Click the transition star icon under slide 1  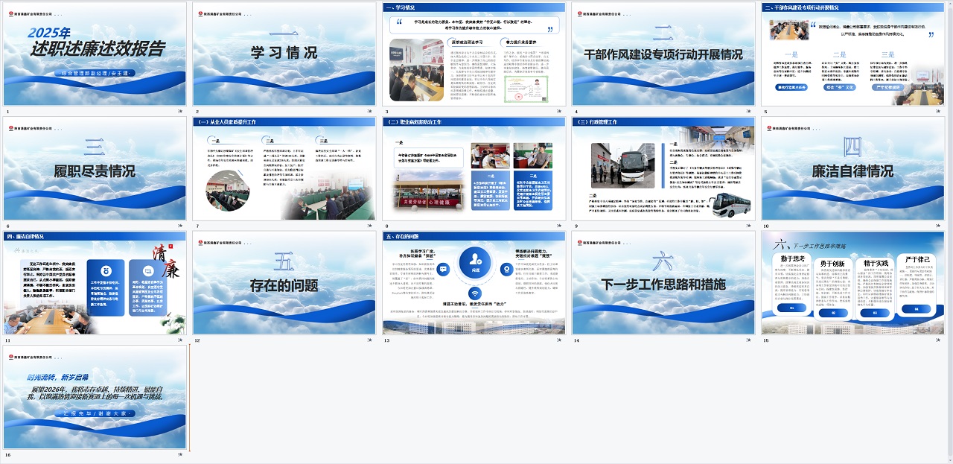[x=180, y=111]
